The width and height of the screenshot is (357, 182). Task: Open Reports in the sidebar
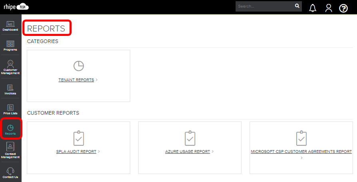[x=10, y=130]
